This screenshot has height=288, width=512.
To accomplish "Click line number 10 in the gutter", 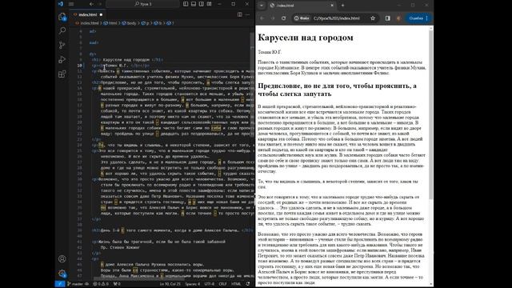I will click(x=80, y=66).
